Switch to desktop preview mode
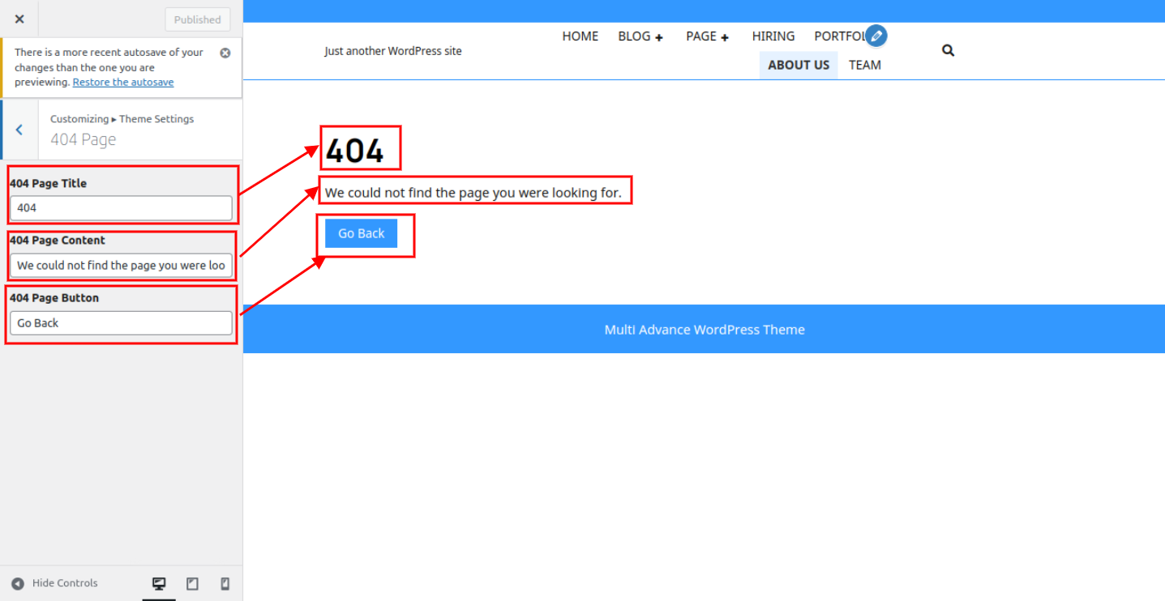Viewport: 1165px width, 601px height. pos(159,583)
